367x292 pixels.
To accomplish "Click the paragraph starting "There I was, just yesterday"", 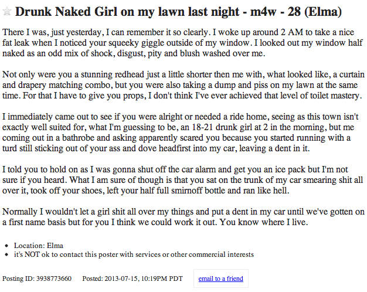I will pos(182,43).
